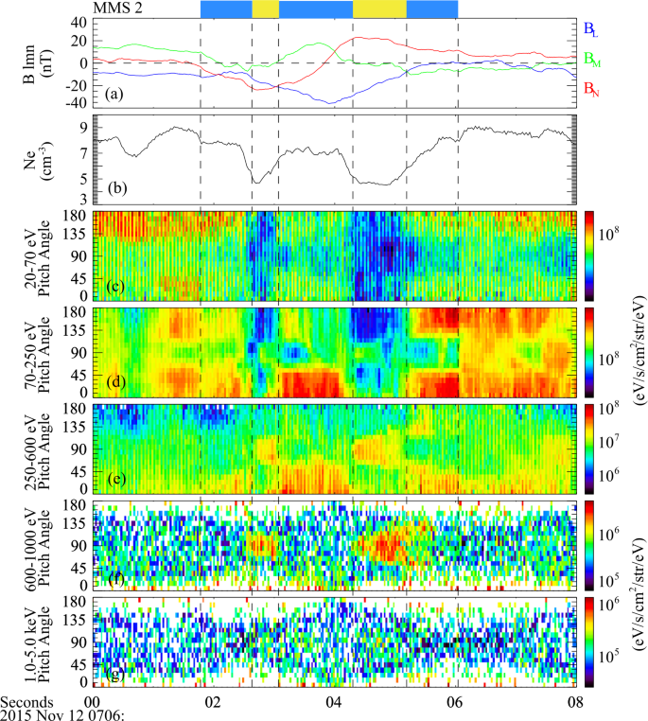Click the '3' tick on the Ne axis
The width and height of the screenshot is (648, 721).
point(83,199)
